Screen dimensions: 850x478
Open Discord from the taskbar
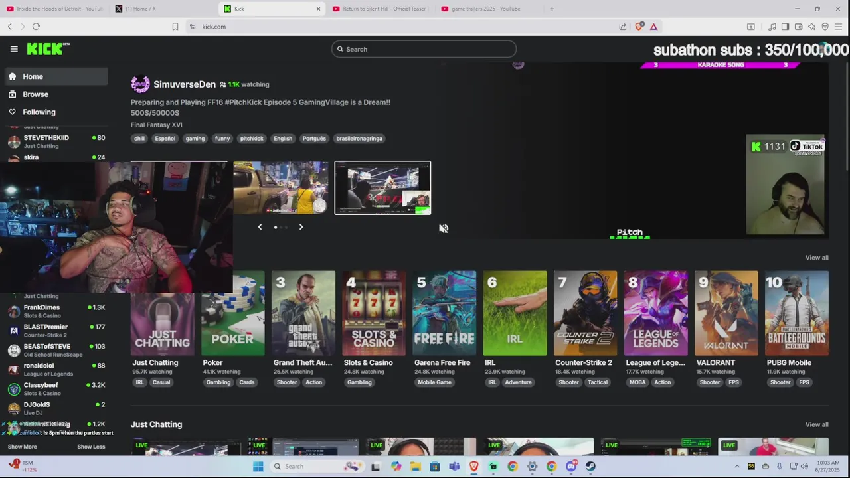571,466
